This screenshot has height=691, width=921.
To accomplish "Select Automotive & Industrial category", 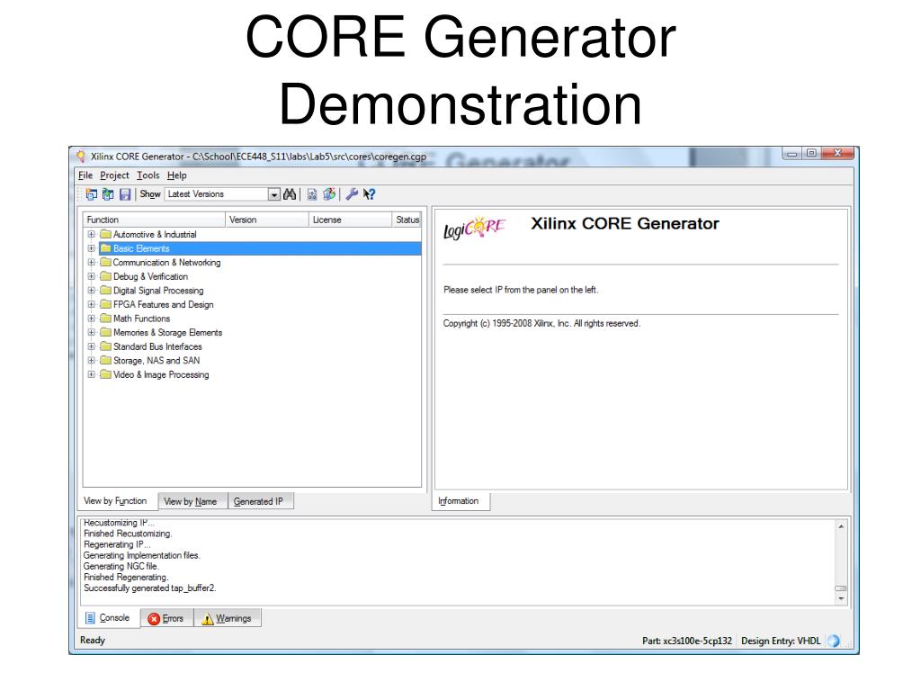I will (155, 234).
